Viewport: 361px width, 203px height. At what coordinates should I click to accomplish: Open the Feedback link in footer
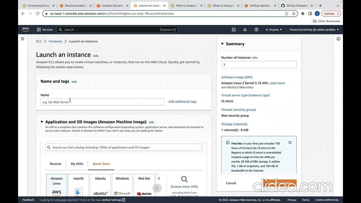pos(28,200)
